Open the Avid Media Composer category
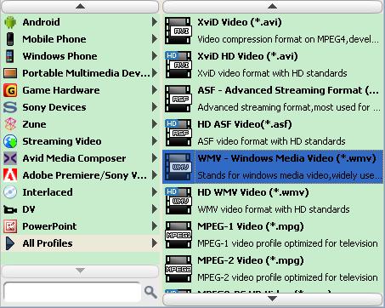 (x=81, y=158)
